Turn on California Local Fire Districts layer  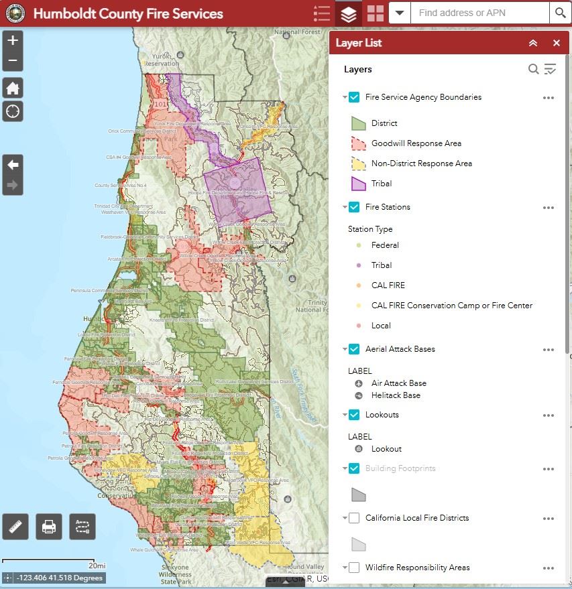[354, 518]
